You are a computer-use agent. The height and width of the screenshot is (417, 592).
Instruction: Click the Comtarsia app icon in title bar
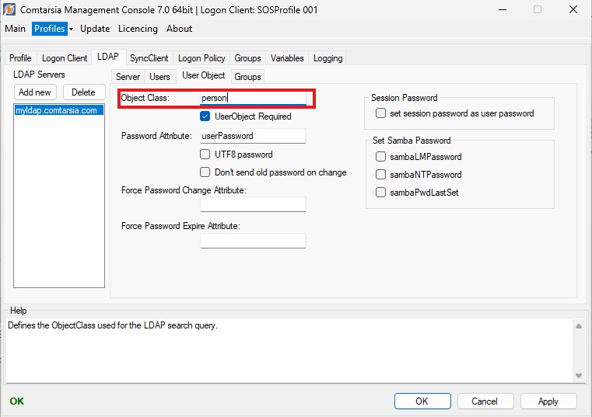(x=10, y=10)
